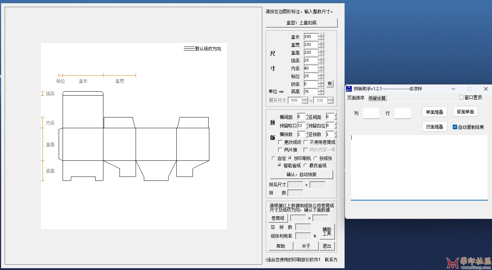Click the 单面堆叠 button
Image resolution: width=492 pixels, height=270 pixels.
click(434, 112)
